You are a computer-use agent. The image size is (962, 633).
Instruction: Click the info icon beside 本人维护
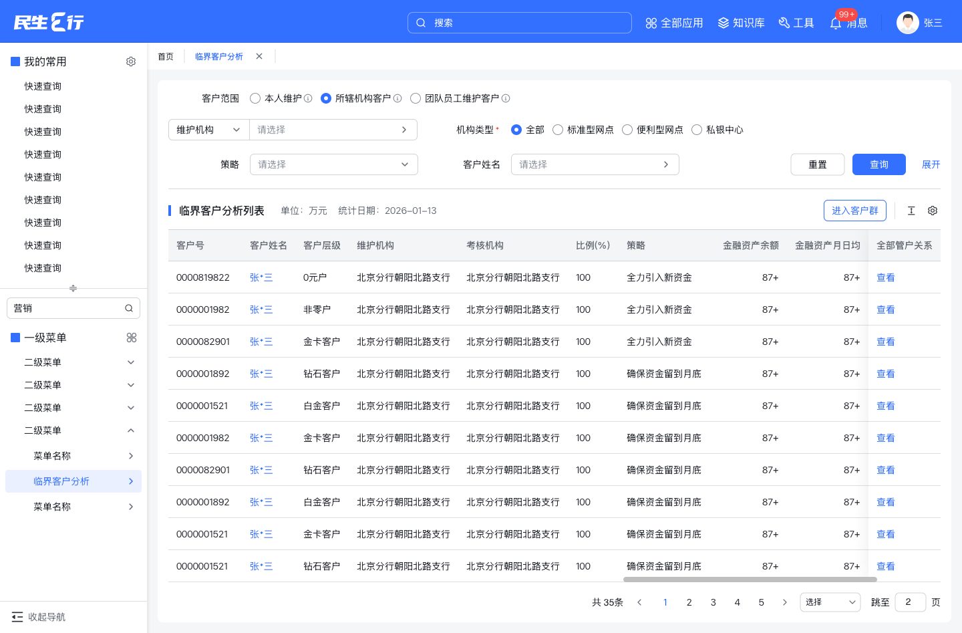(308, 98)
